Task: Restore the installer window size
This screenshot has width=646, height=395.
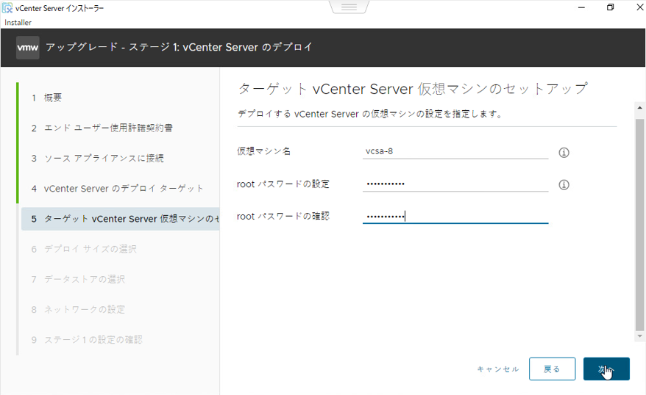Action: pos(610,7)
